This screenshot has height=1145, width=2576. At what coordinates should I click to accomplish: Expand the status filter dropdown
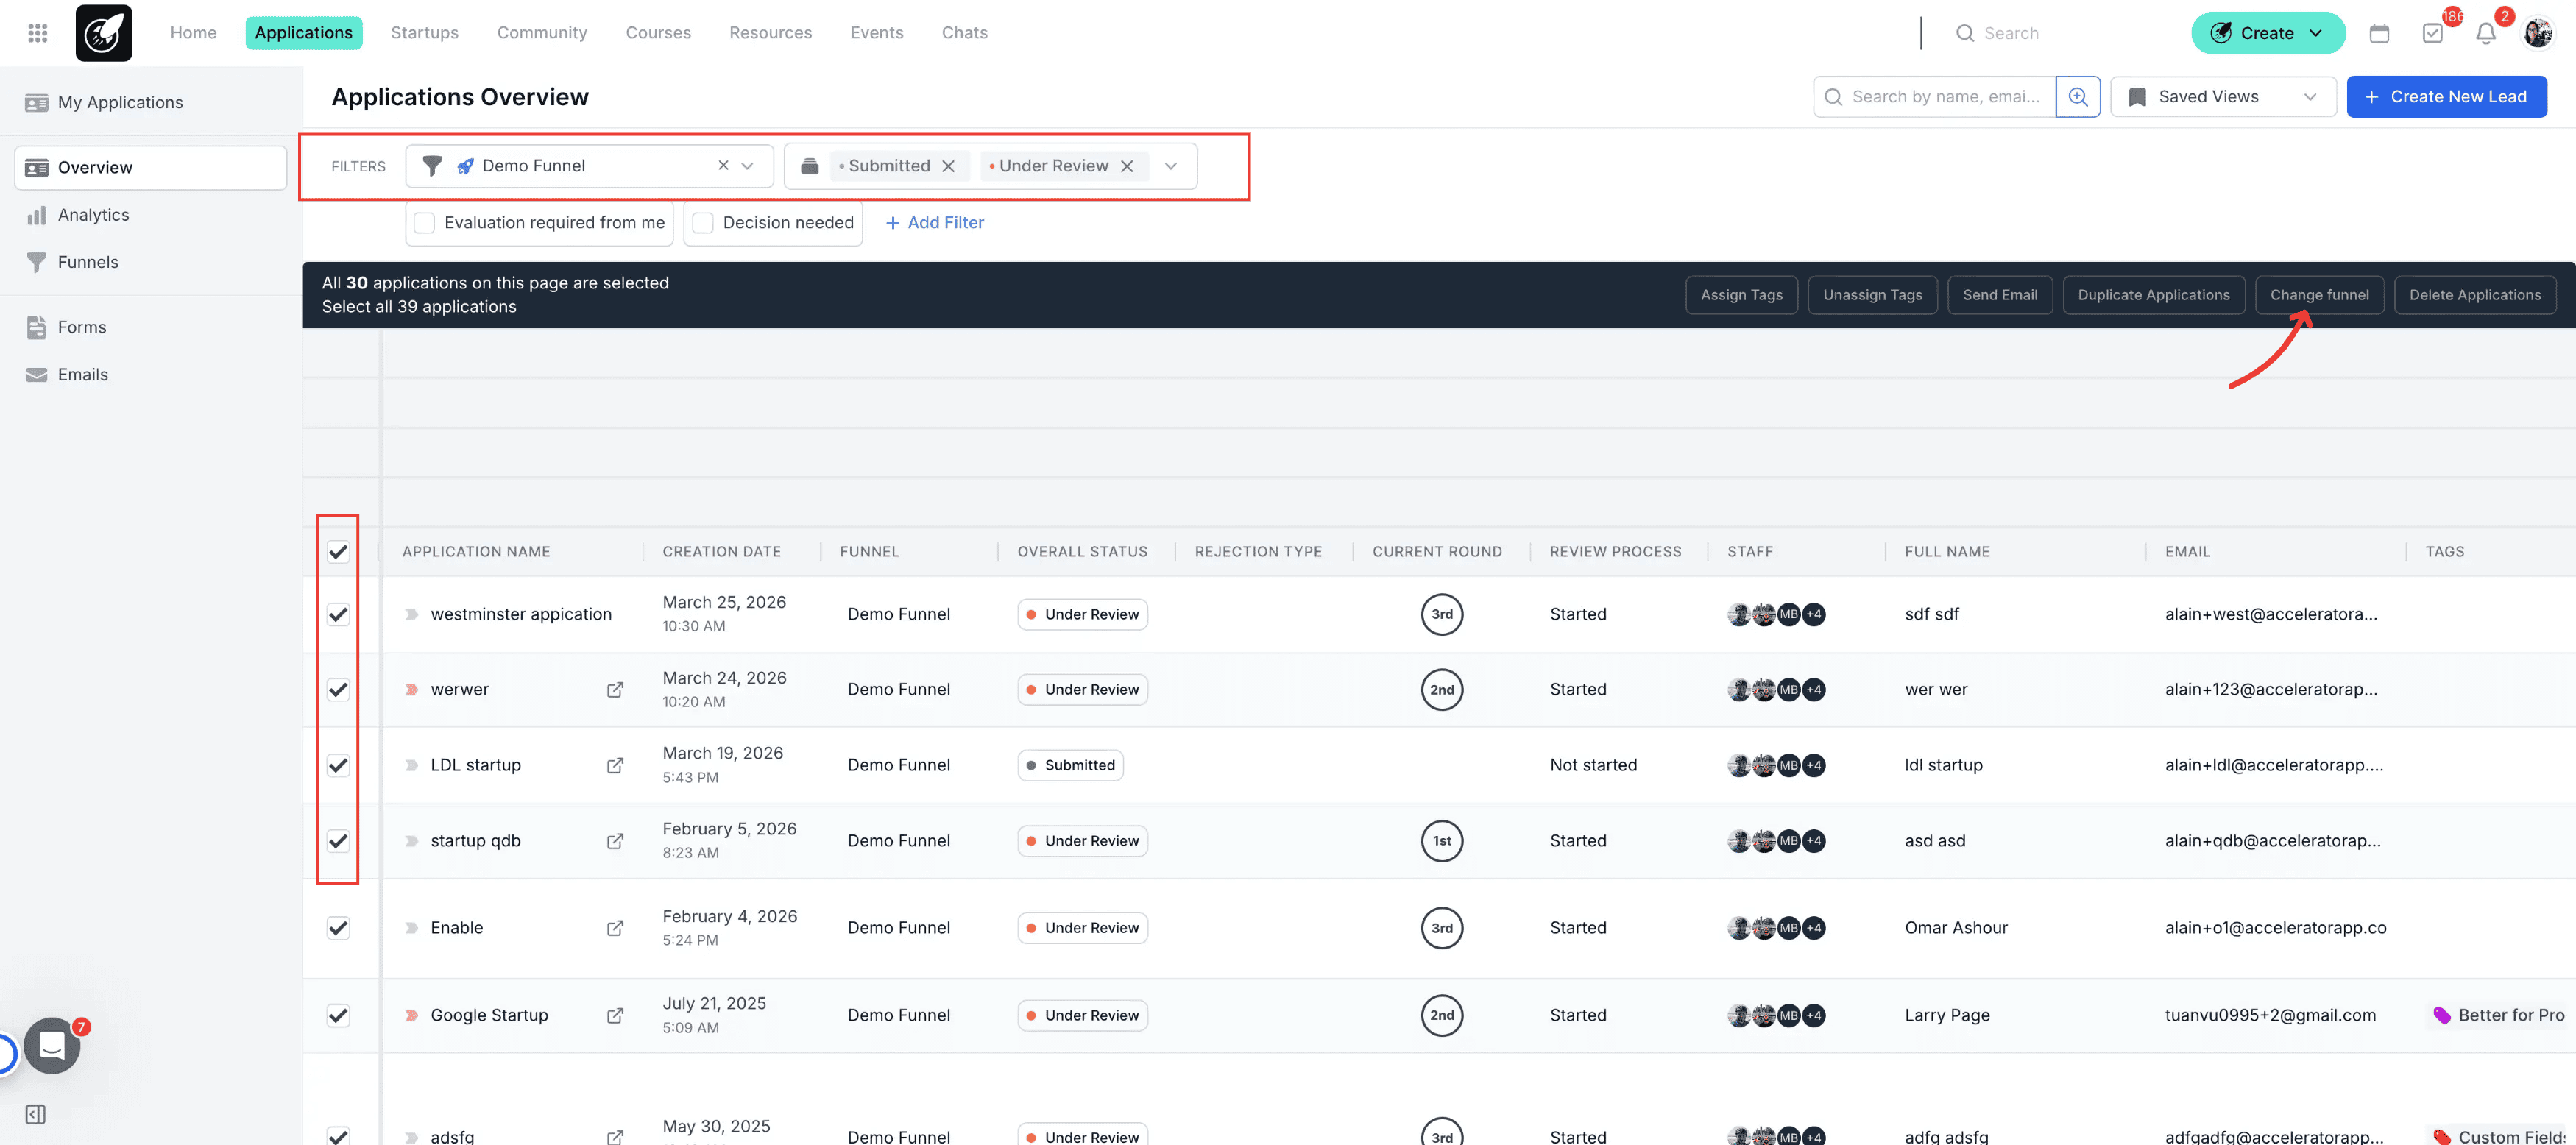click(x=1170, y=165)
